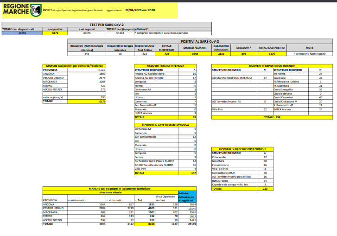This screenshot has height=236, width=337.
Task: Select 'RICOVERI IN DEGENZE POST CRITICHE' title
Action: click(x=242, y=149)
